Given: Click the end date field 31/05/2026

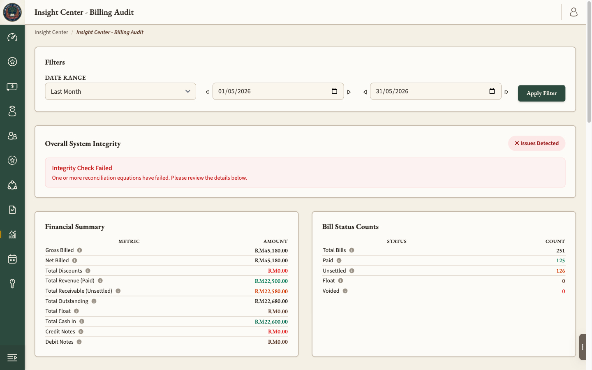Looking at the screenshot, I should (436, 91).
